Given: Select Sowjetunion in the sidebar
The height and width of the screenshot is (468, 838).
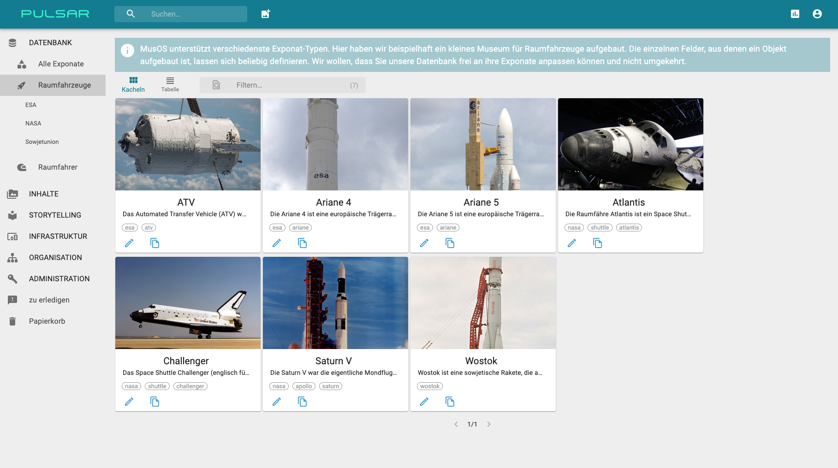Looking at the screenshot, I should click(x=42, y=142).
